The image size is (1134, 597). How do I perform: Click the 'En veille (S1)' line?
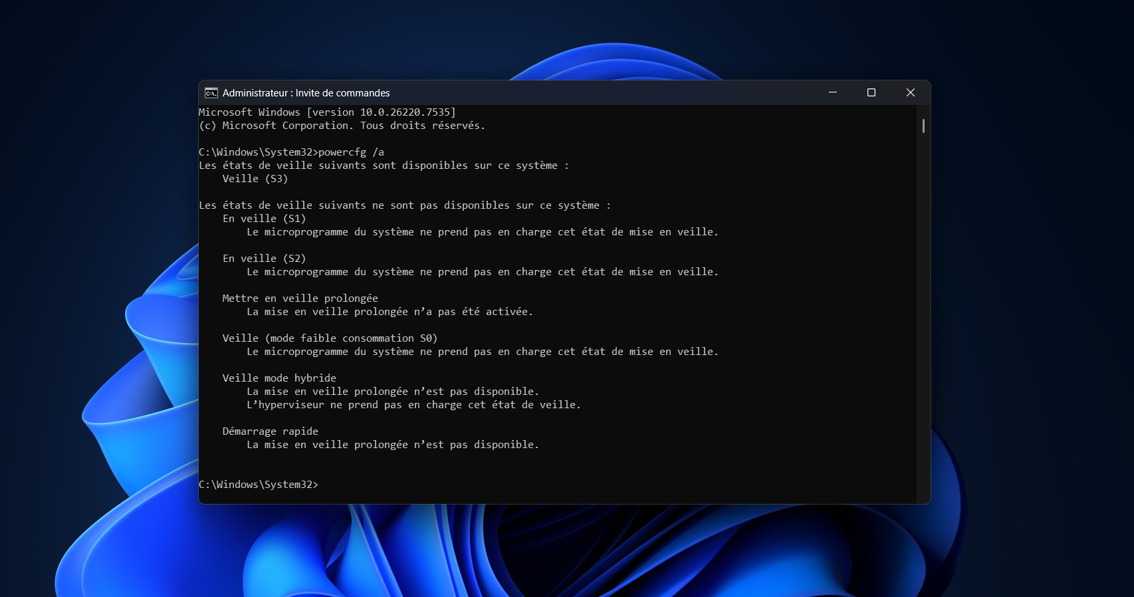265,219
